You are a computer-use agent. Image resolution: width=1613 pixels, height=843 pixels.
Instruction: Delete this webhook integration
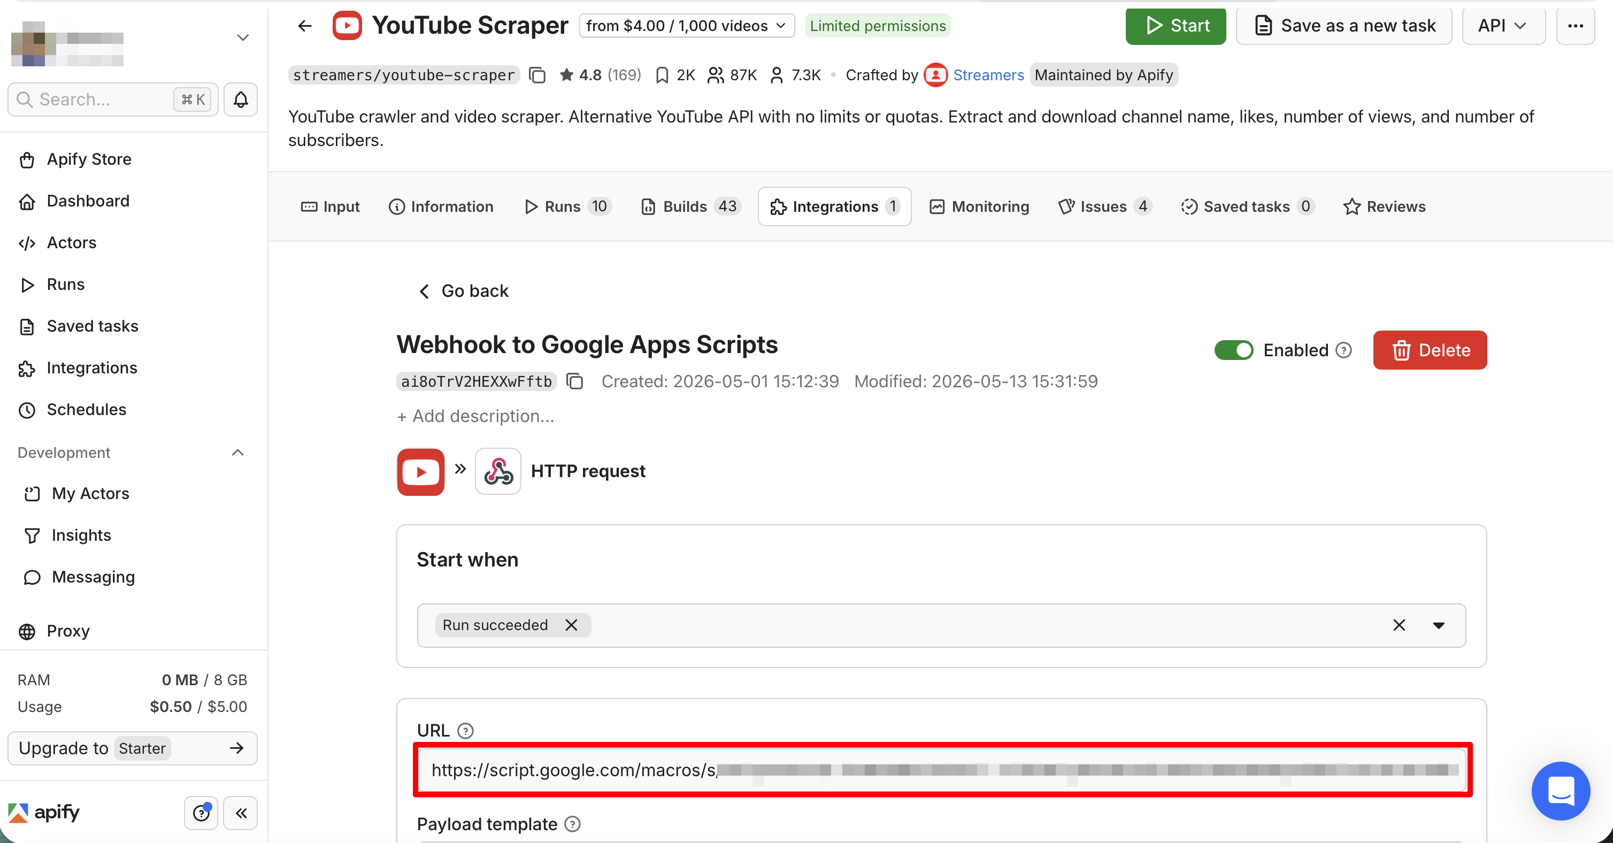point(1430,350)
